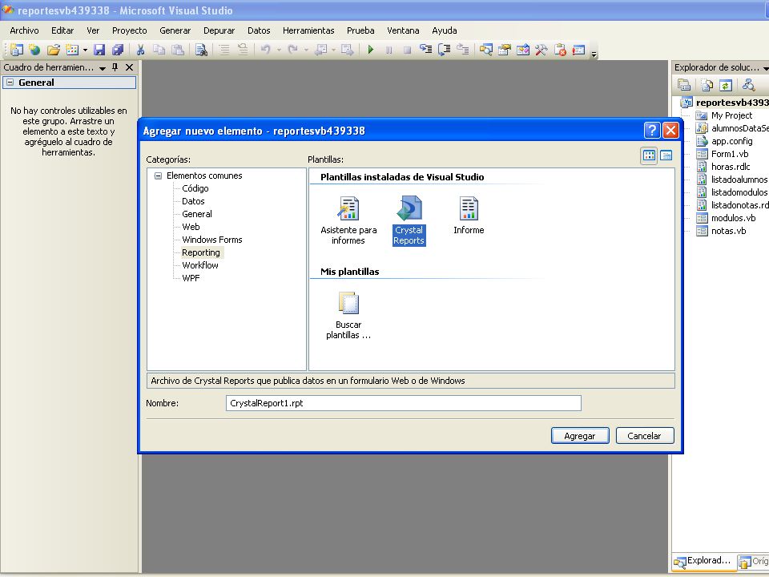Screen dimensions: 769x577
Task: Toggle auto-hide pin on Cuadro de herramientas
Action: 115,67
